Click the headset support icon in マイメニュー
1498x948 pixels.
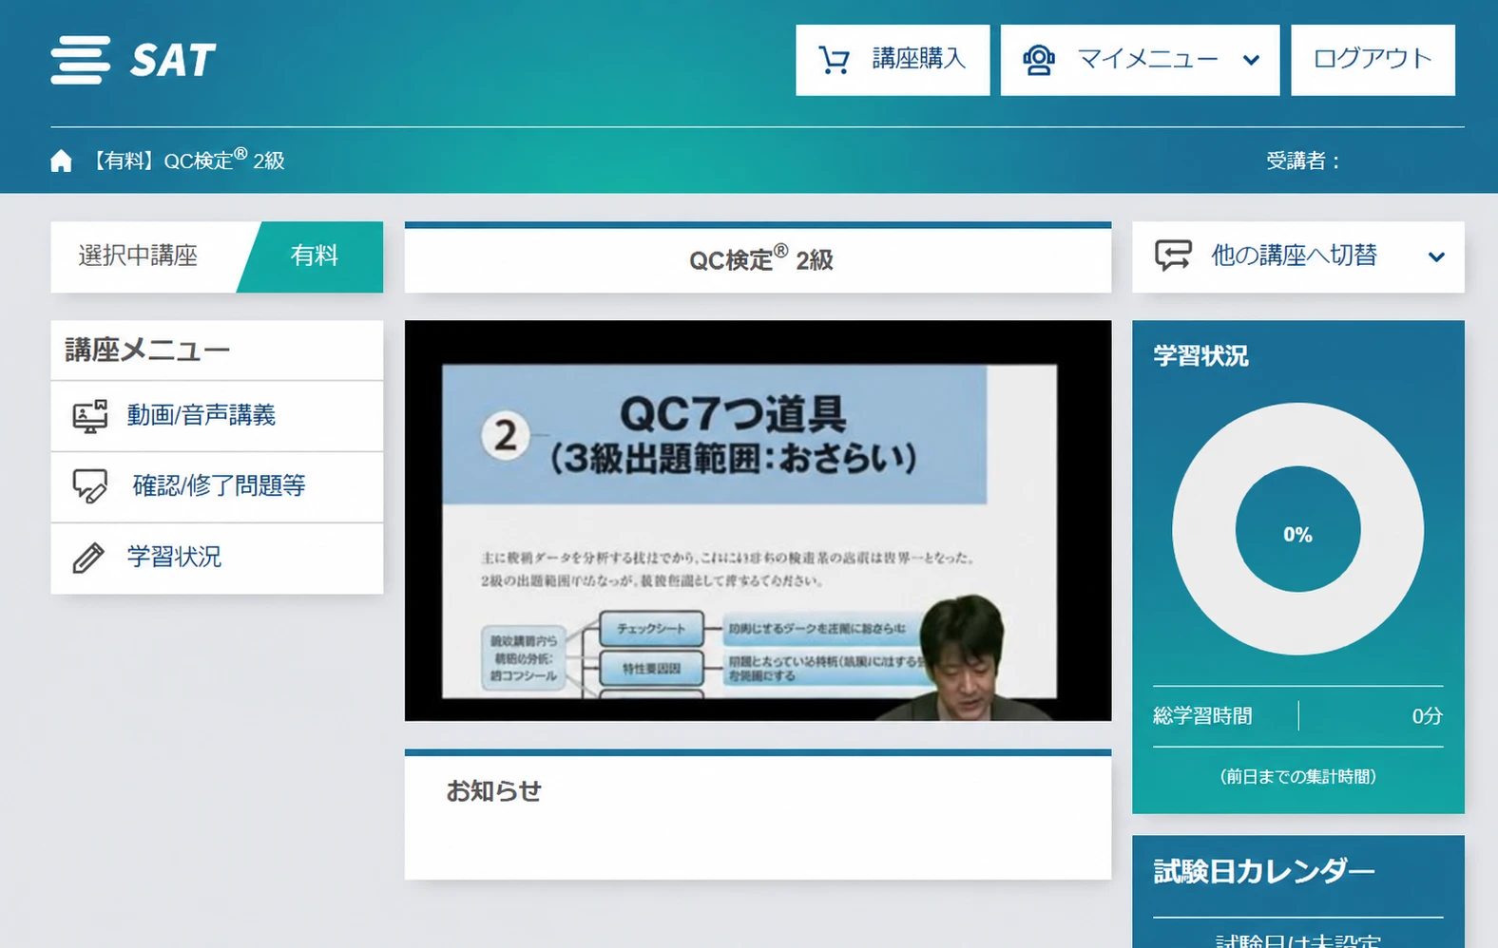pos(1038,60)
